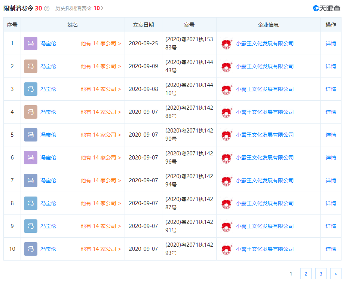Click the 天眼查 logo
The width and height of the screenshot is (346, 283).
(327, 8)
